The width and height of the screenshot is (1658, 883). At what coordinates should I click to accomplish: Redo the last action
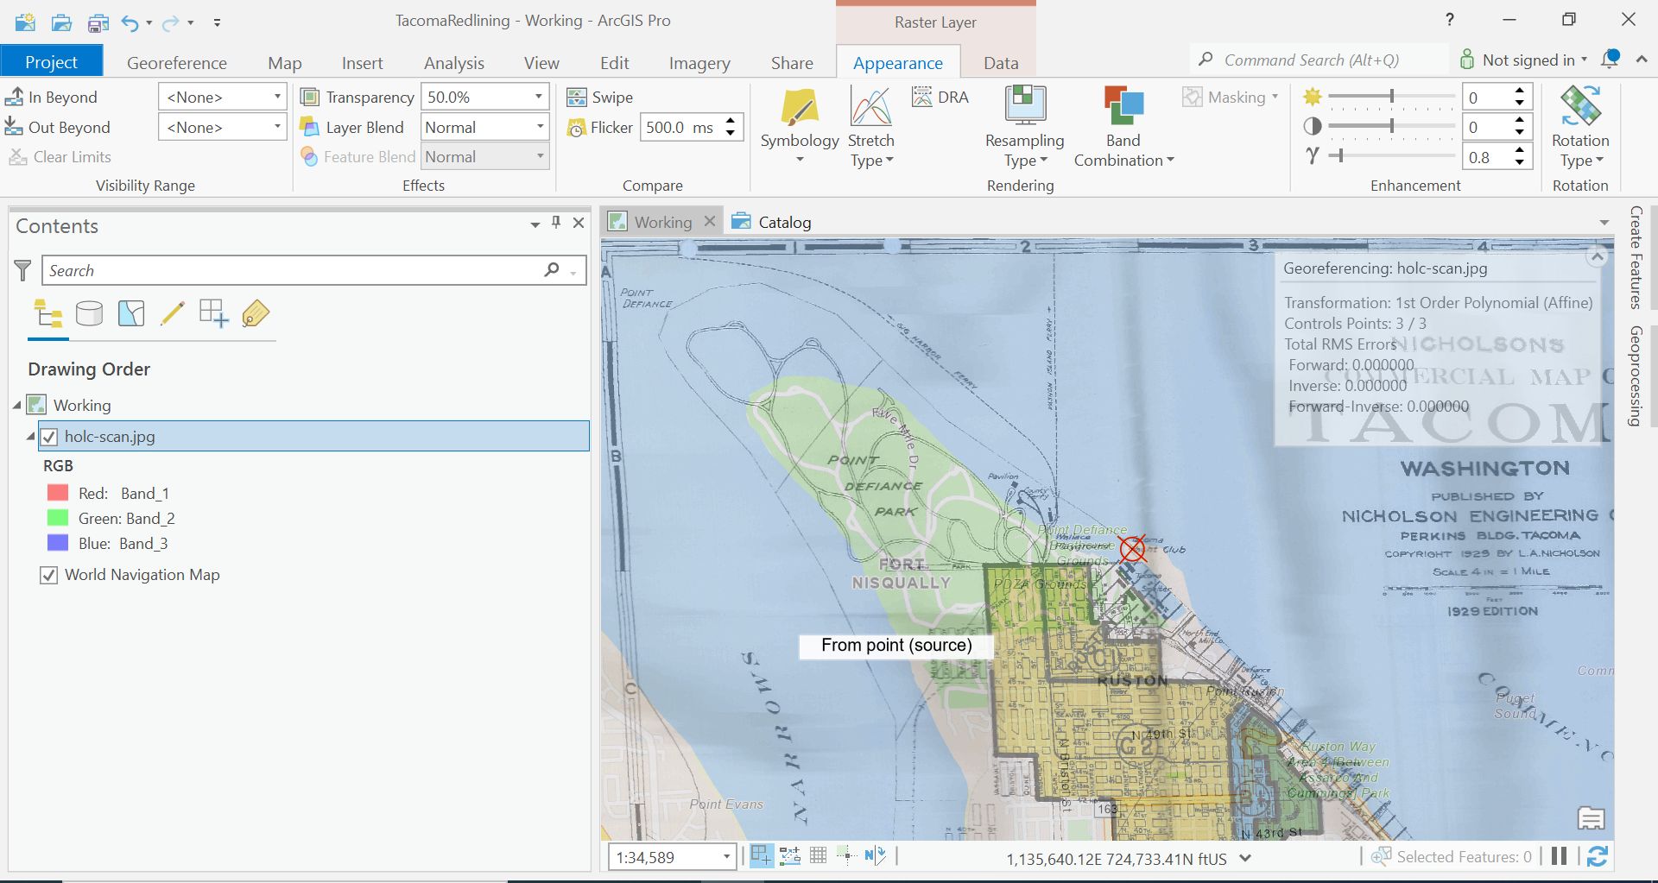171,22
